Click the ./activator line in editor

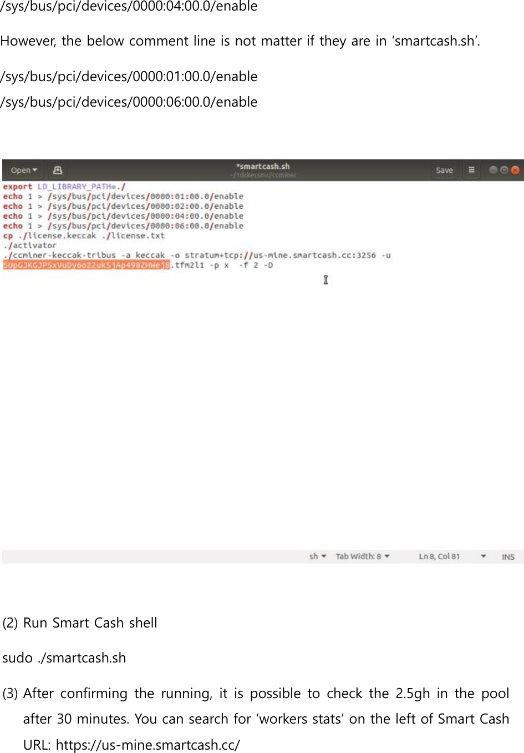pos(30,245)
